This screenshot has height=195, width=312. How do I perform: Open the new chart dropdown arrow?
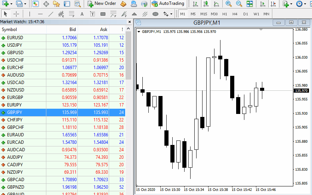click(12, 4)
